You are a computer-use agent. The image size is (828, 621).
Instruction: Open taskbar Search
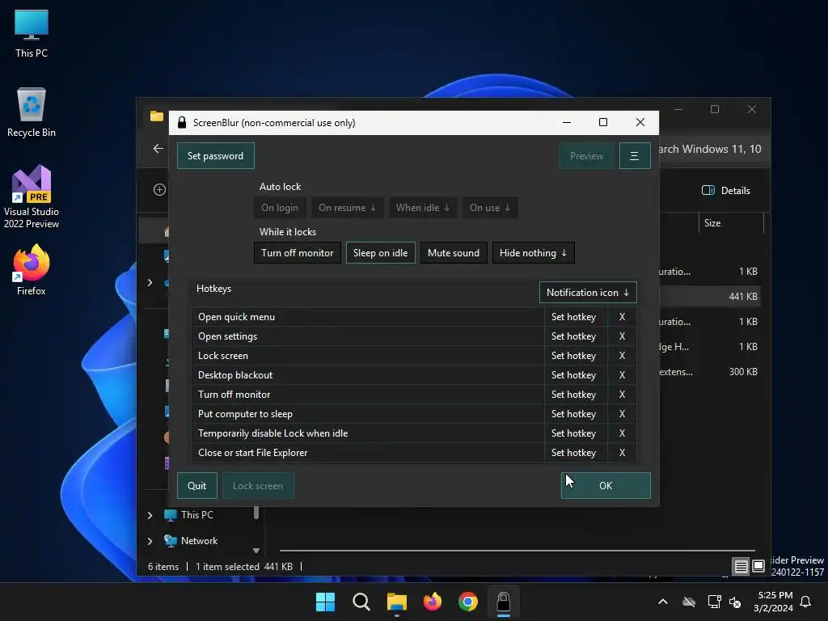click(x=361, y=602)
